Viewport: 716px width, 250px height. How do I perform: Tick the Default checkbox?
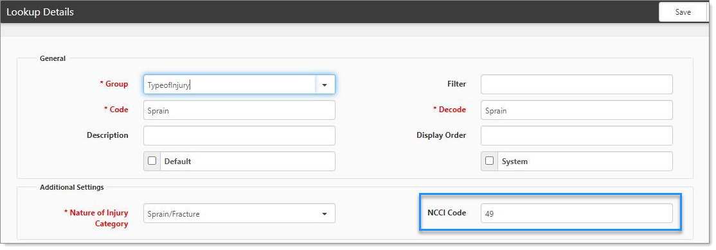(x=152, y=161)
